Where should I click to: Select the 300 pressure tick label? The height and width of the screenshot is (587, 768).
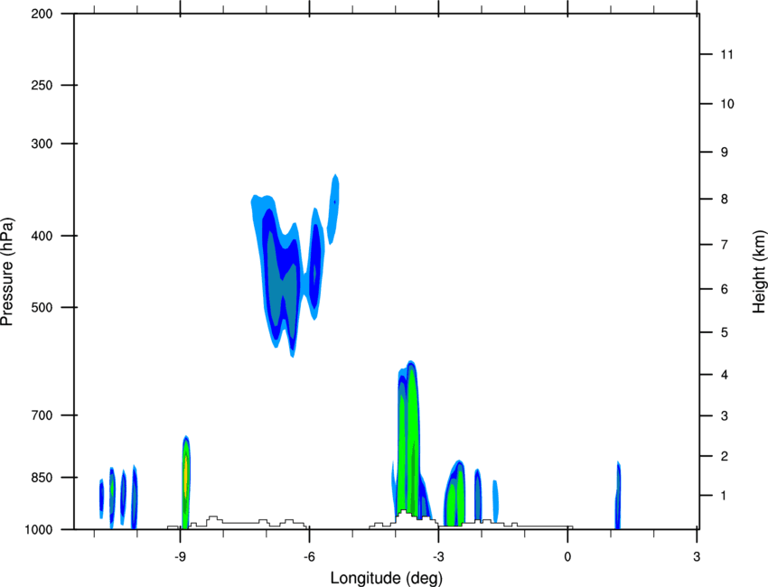point(42,144)
